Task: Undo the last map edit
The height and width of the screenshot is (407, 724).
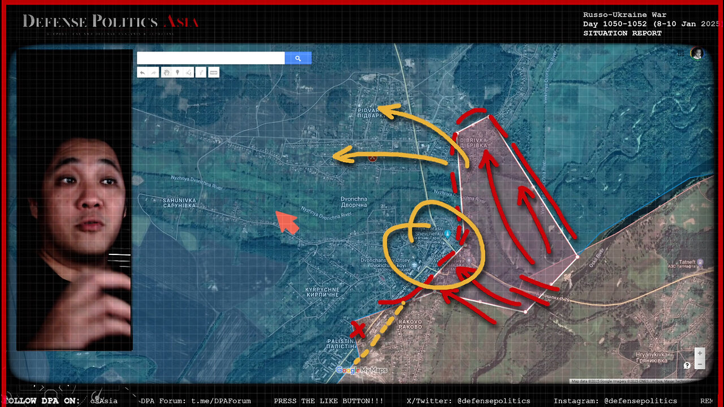Action: pyautogui.click(x=142, y=72)
